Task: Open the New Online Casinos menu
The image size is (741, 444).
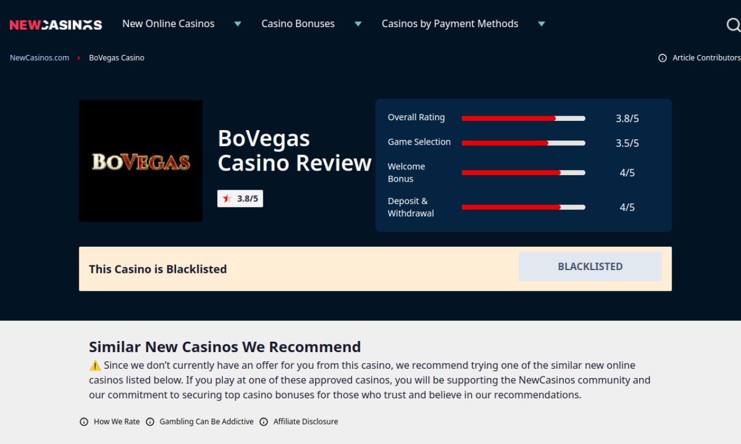Action: pyautogui.click(x=168, y=24)
